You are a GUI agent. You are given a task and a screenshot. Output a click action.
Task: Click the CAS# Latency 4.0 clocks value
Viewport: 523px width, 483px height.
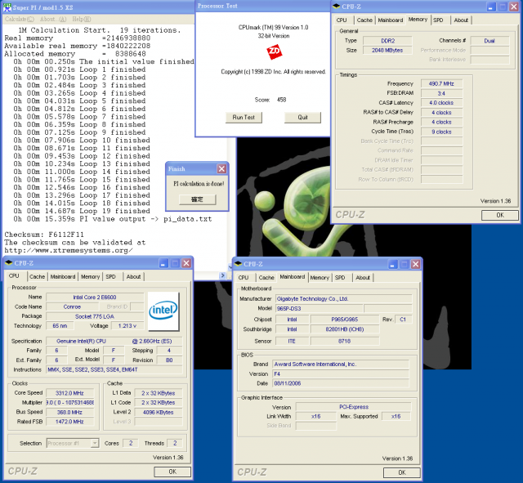pyautogui.click(x=441, y=103)
